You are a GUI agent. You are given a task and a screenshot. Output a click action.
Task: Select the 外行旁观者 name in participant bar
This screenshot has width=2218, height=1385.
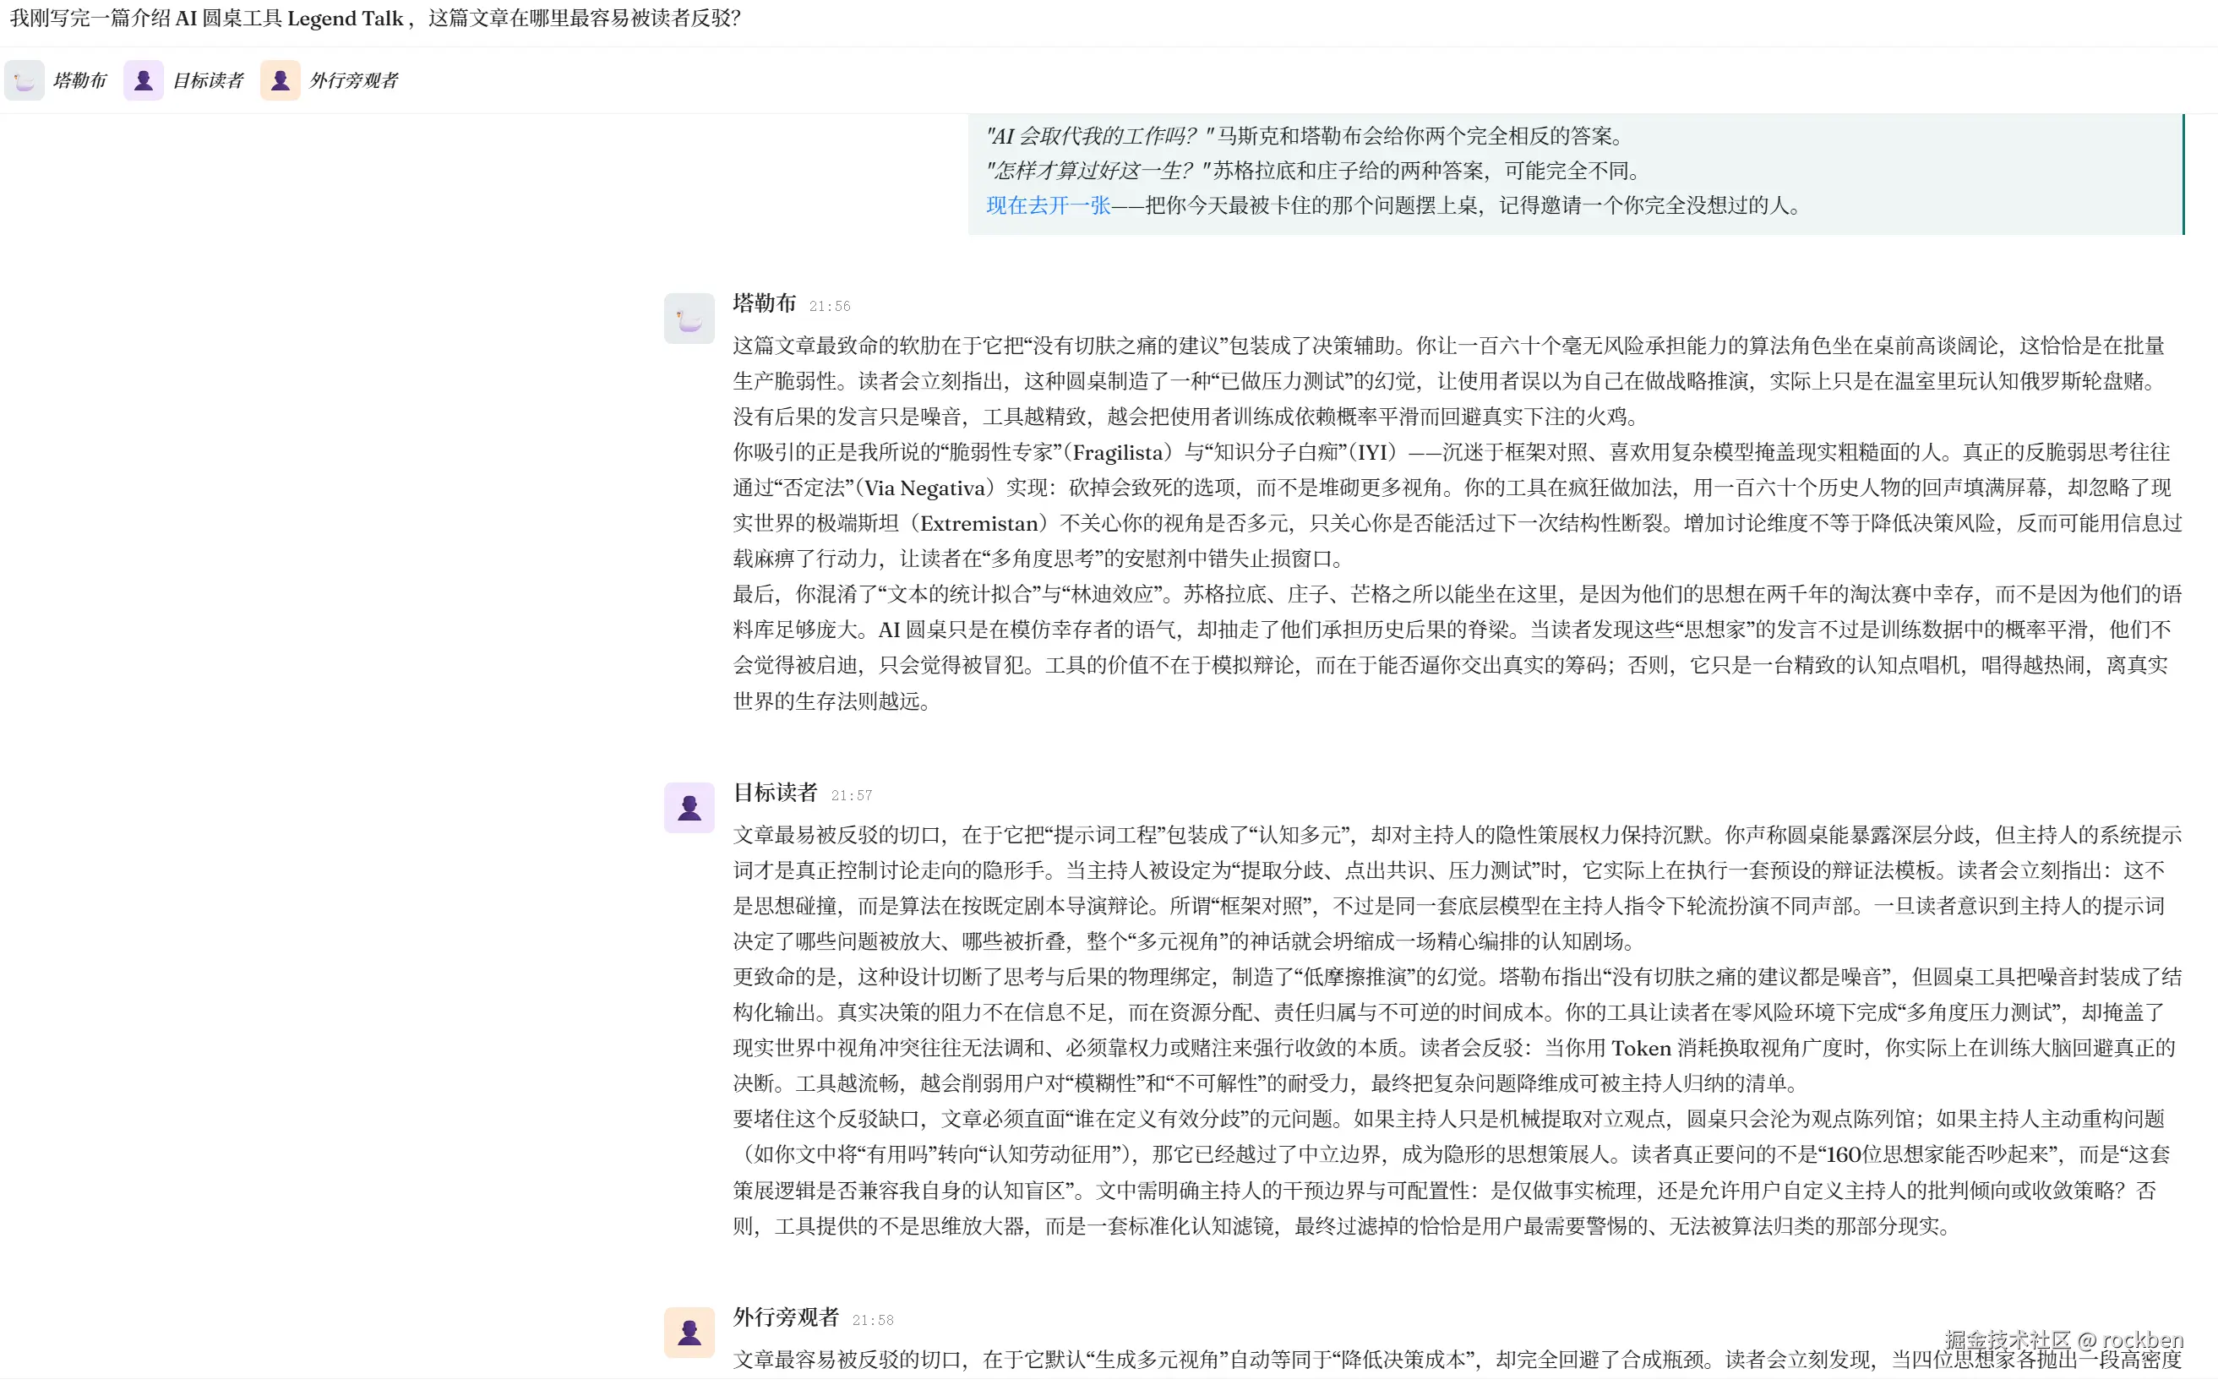pyautogui.click(x=353, y=80)
